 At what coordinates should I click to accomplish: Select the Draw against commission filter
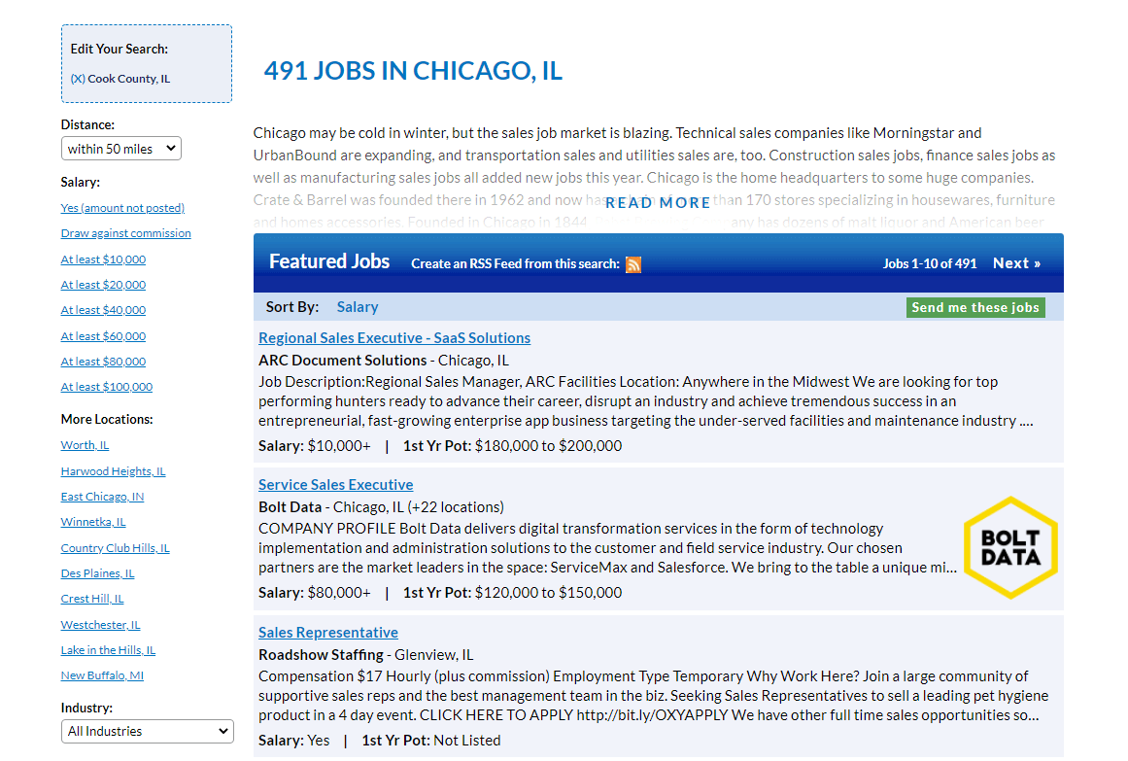click(125, 232)
